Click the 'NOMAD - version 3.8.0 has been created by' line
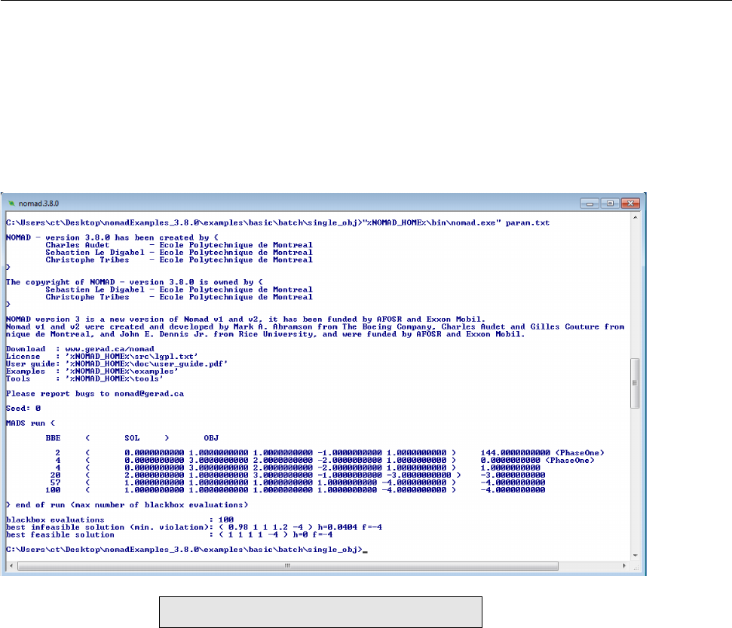Image resolution: width=732 pixels, height=628 pixels. [112, 237]
